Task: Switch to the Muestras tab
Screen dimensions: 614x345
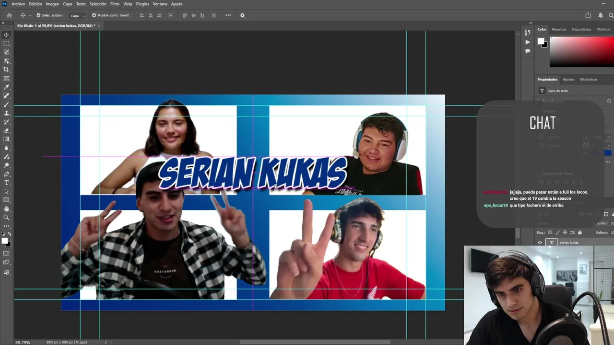Action: [559, 29]
